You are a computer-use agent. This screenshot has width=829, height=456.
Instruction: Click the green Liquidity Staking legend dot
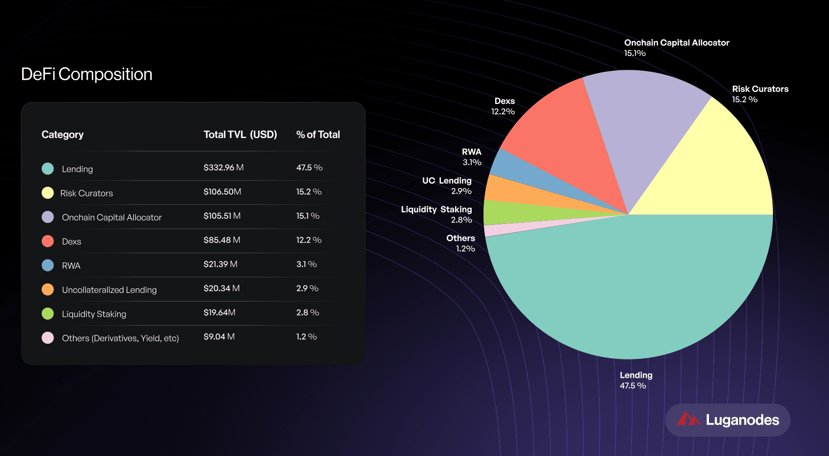pyautogui.click(x=47, y=314)
